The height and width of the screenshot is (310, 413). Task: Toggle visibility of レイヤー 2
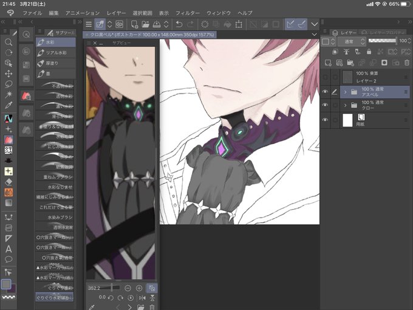[326, 77]
